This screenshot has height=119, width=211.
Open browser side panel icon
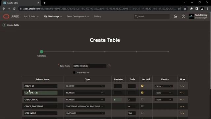coord(197,9)
